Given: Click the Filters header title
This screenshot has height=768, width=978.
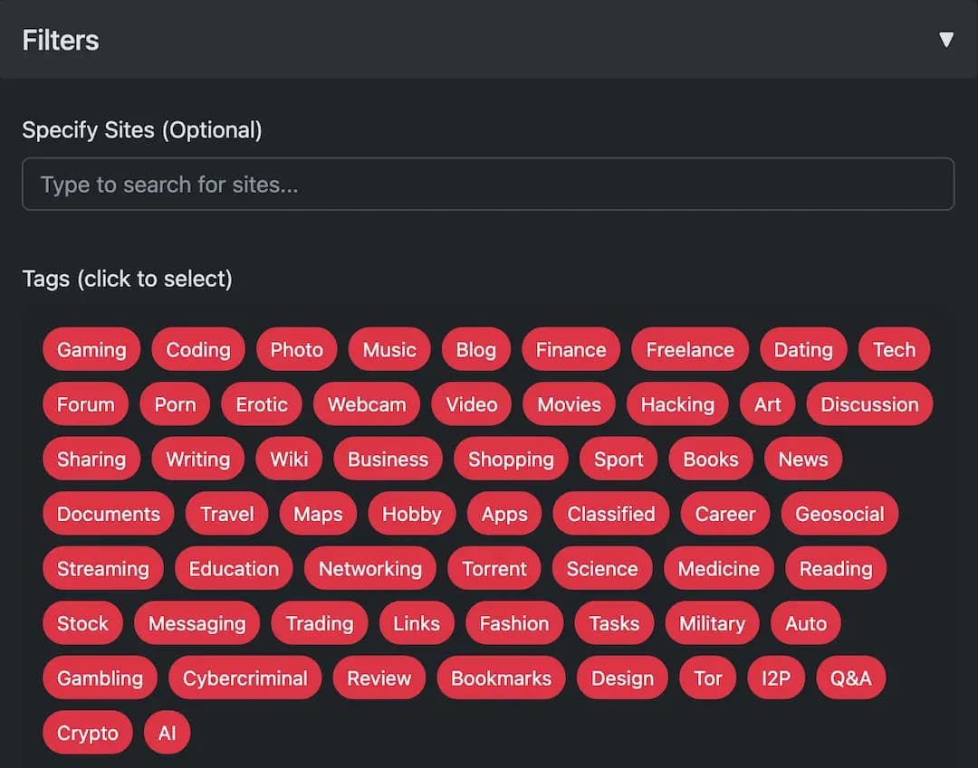Looking at the screenshot, I should point(61,40).
